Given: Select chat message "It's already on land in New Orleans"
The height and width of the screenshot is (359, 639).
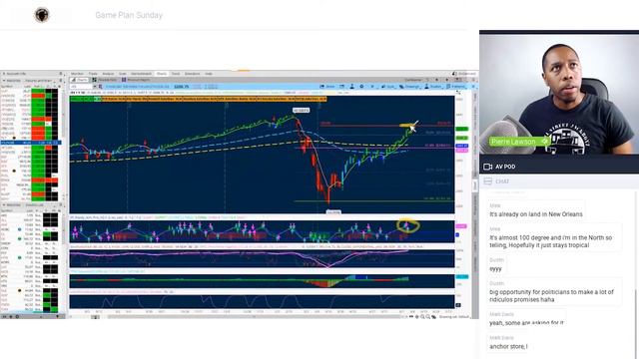Looking at the screenshot, I should [536, 214].
